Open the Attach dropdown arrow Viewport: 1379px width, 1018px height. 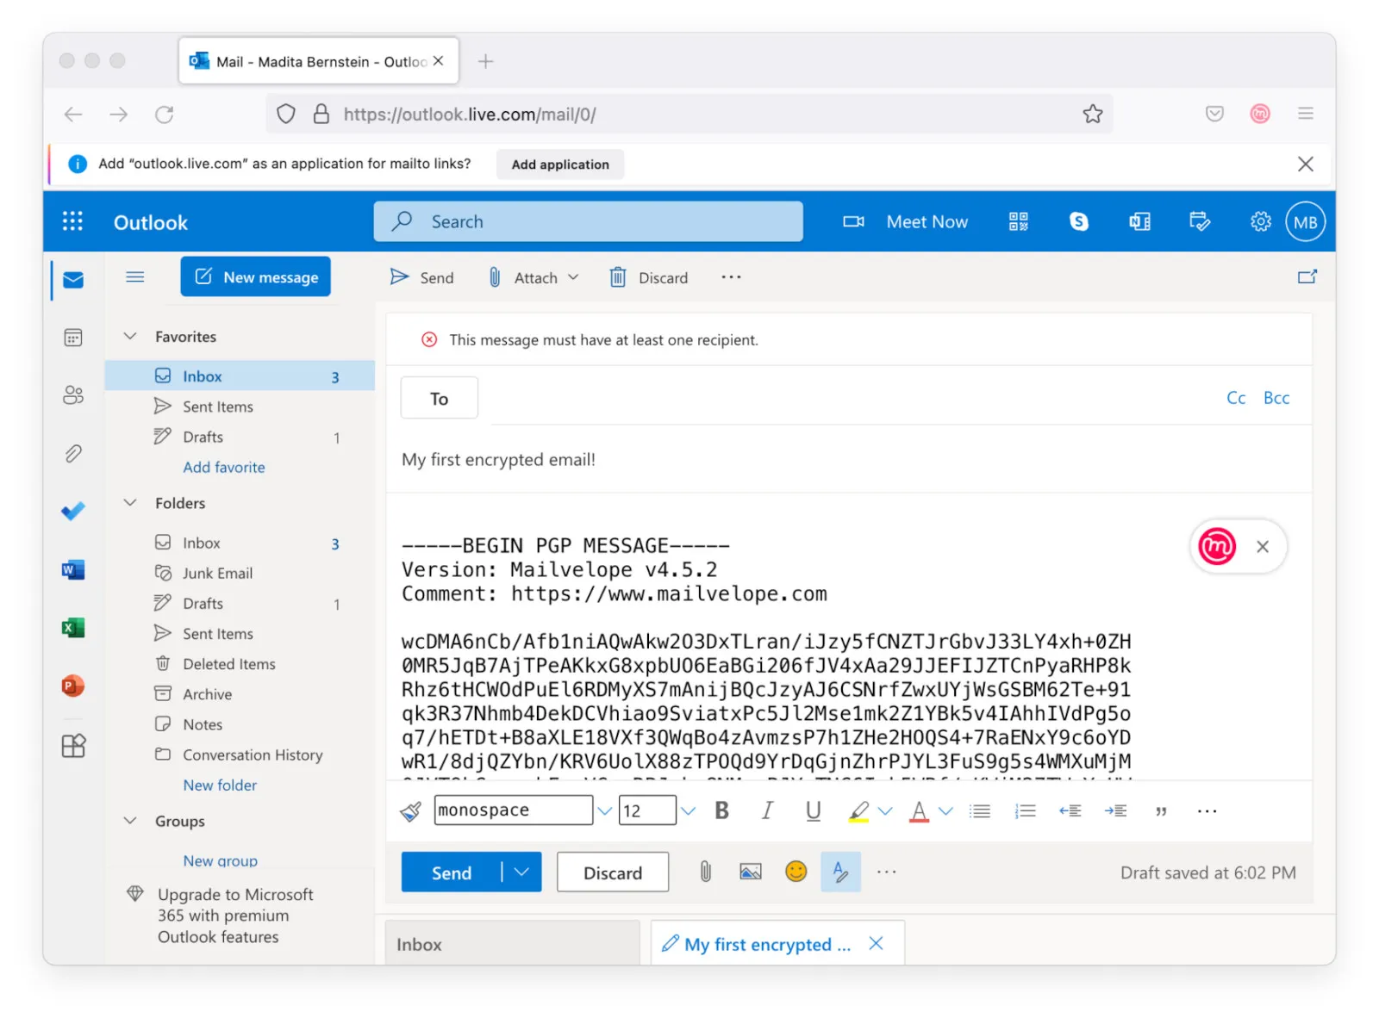(572, 276)
